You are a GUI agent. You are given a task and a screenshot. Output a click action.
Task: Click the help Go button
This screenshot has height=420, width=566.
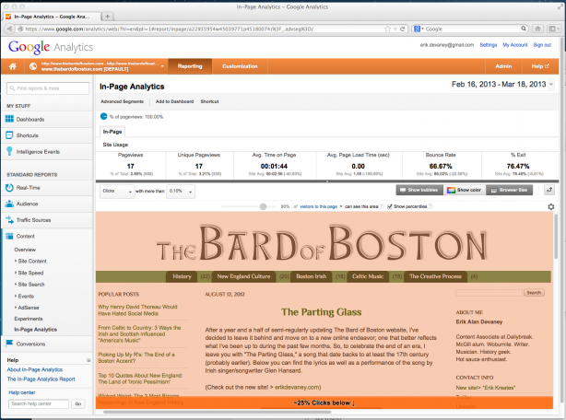pos(78,403)
